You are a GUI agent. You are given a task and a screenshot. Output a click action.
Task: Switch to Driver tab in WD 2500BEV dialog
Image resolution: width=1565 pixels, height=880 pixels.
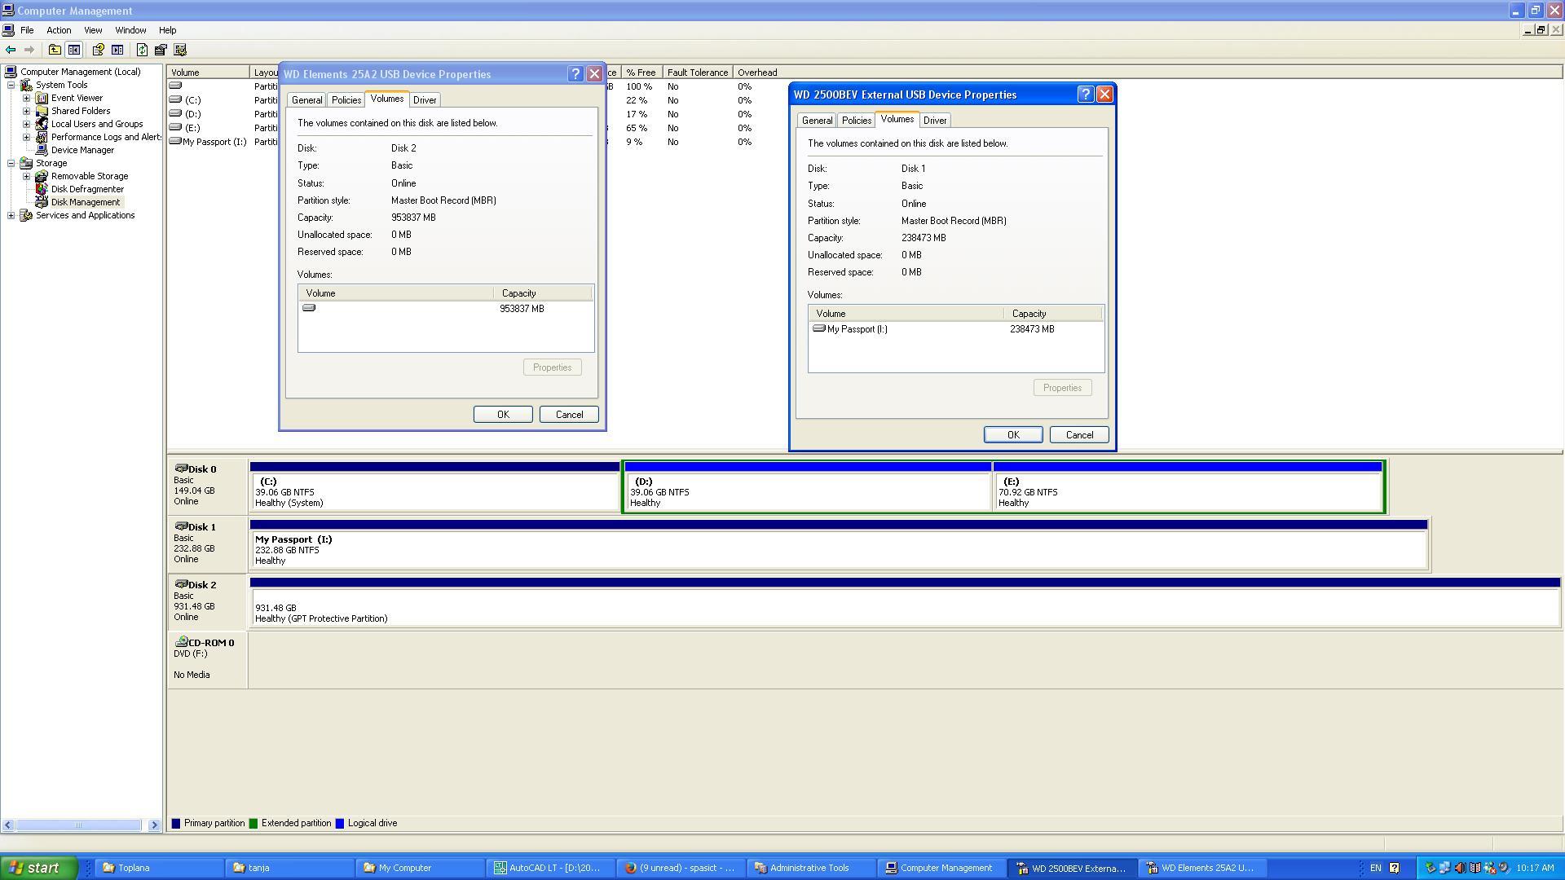coord(935,121)
